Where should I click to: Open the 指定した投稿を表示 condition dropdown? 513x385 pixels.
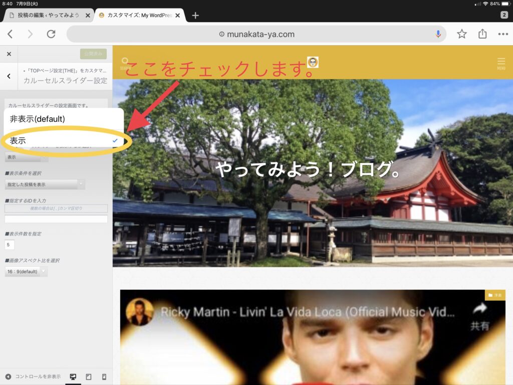coord(45,184)
